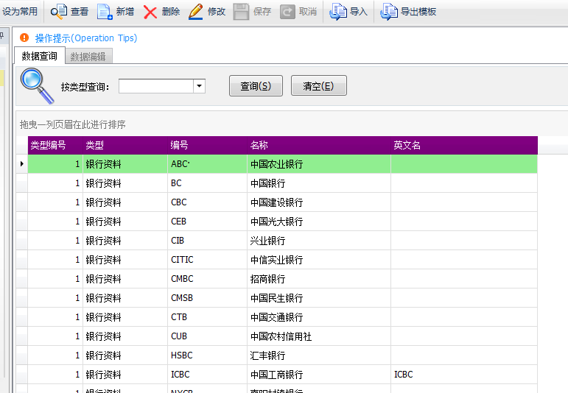Select the 招商银行 cell
Viewport: 568px width, 393px height.
(x=319, y=279)
